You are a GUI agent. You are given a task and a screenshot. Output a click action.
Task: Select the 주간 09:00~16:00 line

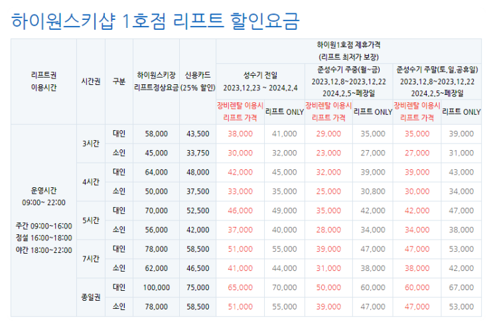(44, 226)
